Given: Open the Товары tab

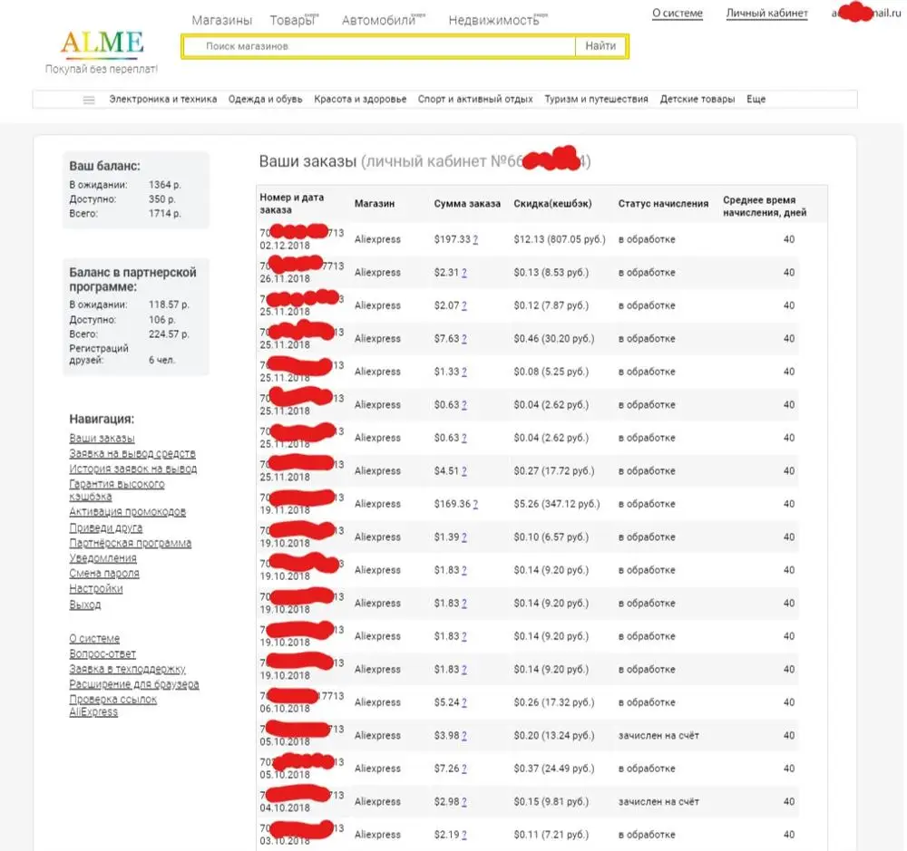Looking at the screenshot, I should point(292,20).
